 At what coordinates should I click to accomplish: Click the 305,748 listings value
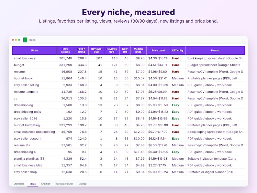tap(66, 58)
